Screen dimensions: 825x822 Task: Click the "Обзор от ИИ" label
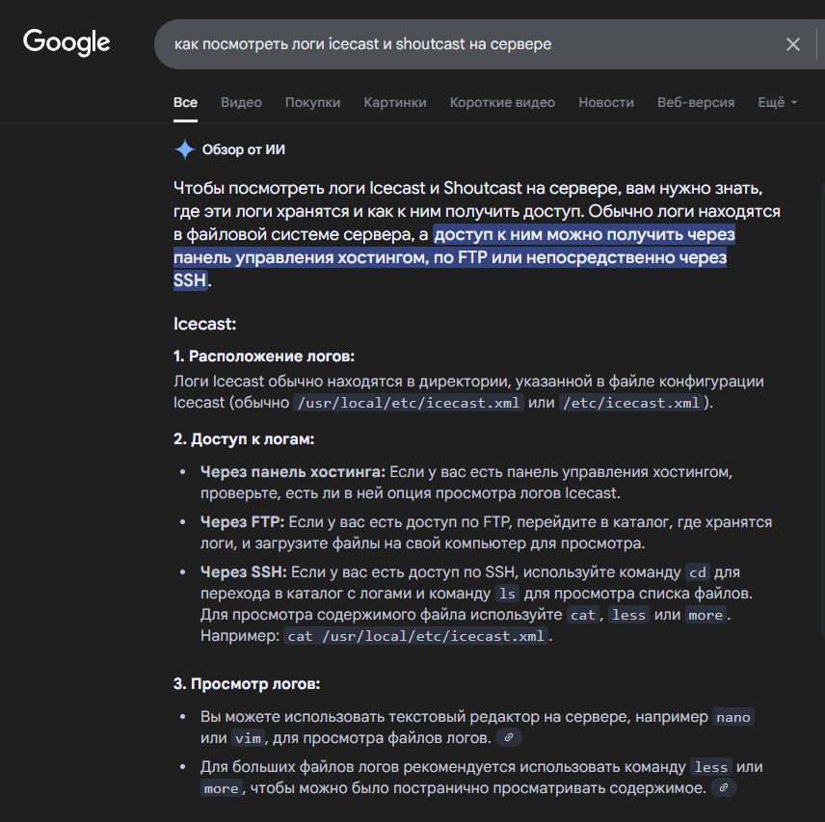[x=243, y=149]
